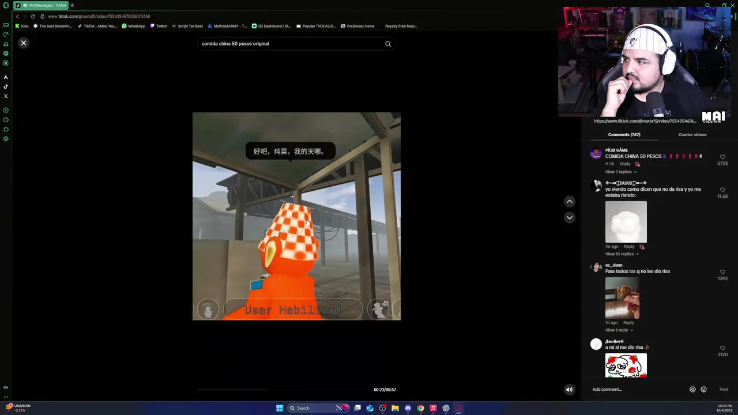This screenshot has width=738, height=415.
Task: Open Apple Music from the taskbar
Action: click(x=433, y=408)
